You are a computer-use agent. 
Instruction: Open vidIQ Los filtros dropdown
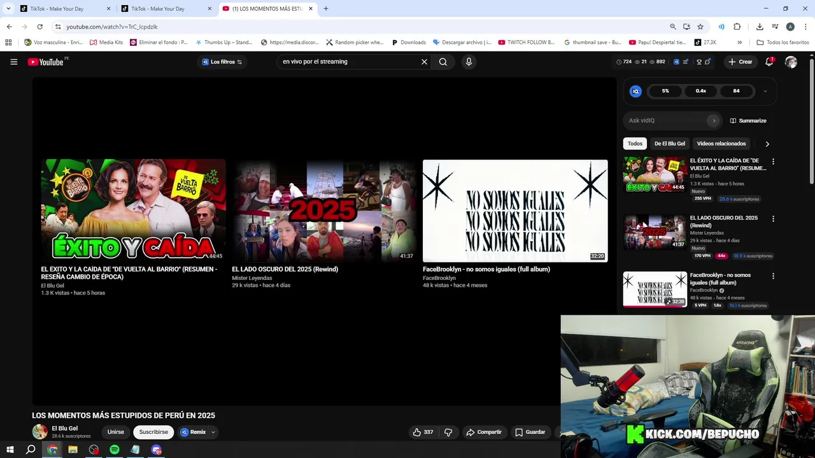pyautogui.click(x=222, y=62)
